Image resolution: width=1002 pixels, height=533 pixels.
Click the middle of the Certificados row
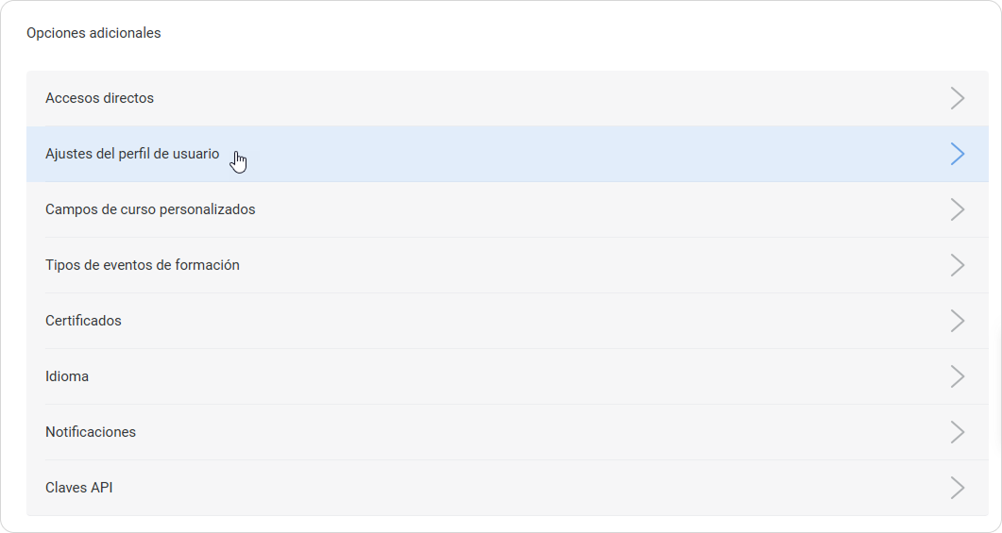click(507, 321)
